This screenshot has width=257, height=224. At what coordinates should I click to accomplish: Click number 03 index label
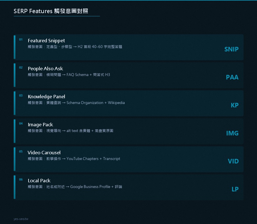(x=21, y=95)
